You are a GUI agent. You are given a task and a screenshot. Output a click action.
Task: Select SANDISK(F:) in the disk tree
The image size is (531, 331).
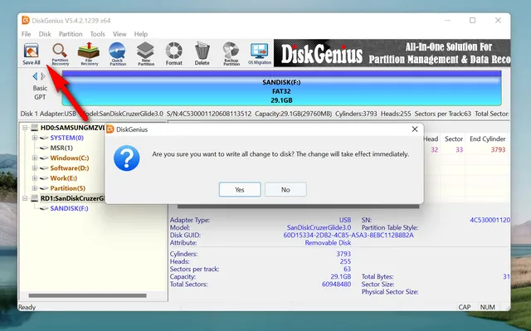tap(69, 208)
